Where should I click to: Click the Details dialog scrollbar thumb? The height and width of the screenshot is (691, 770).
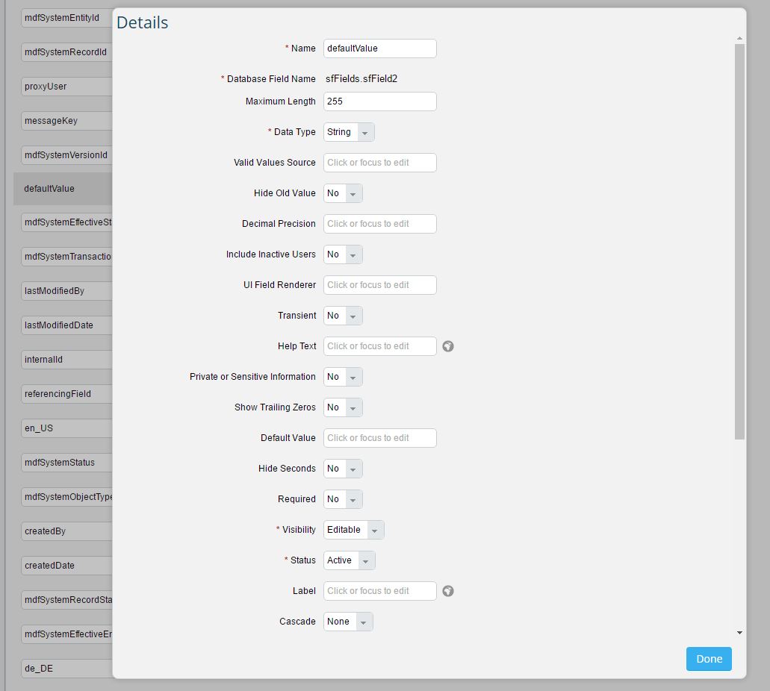(739, 242)
